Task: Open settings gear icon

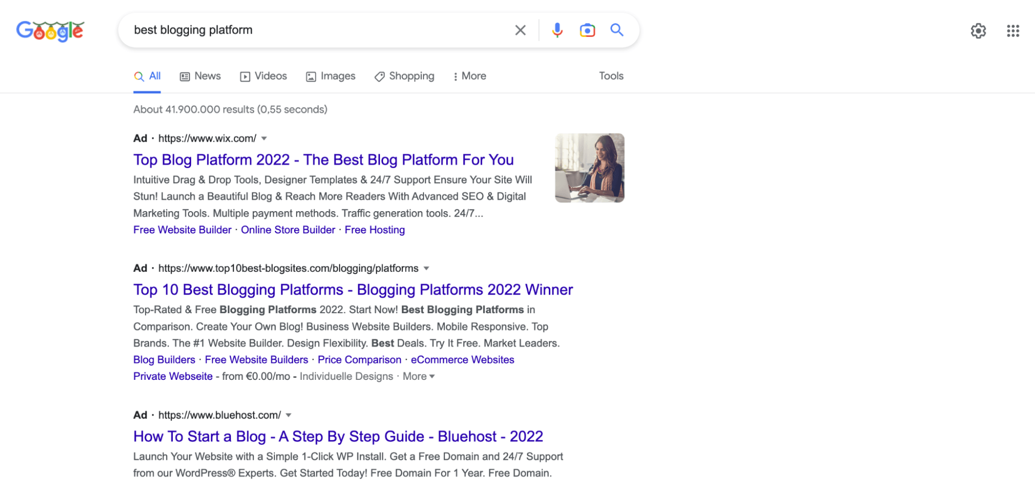Action: [x=978, y=31]
